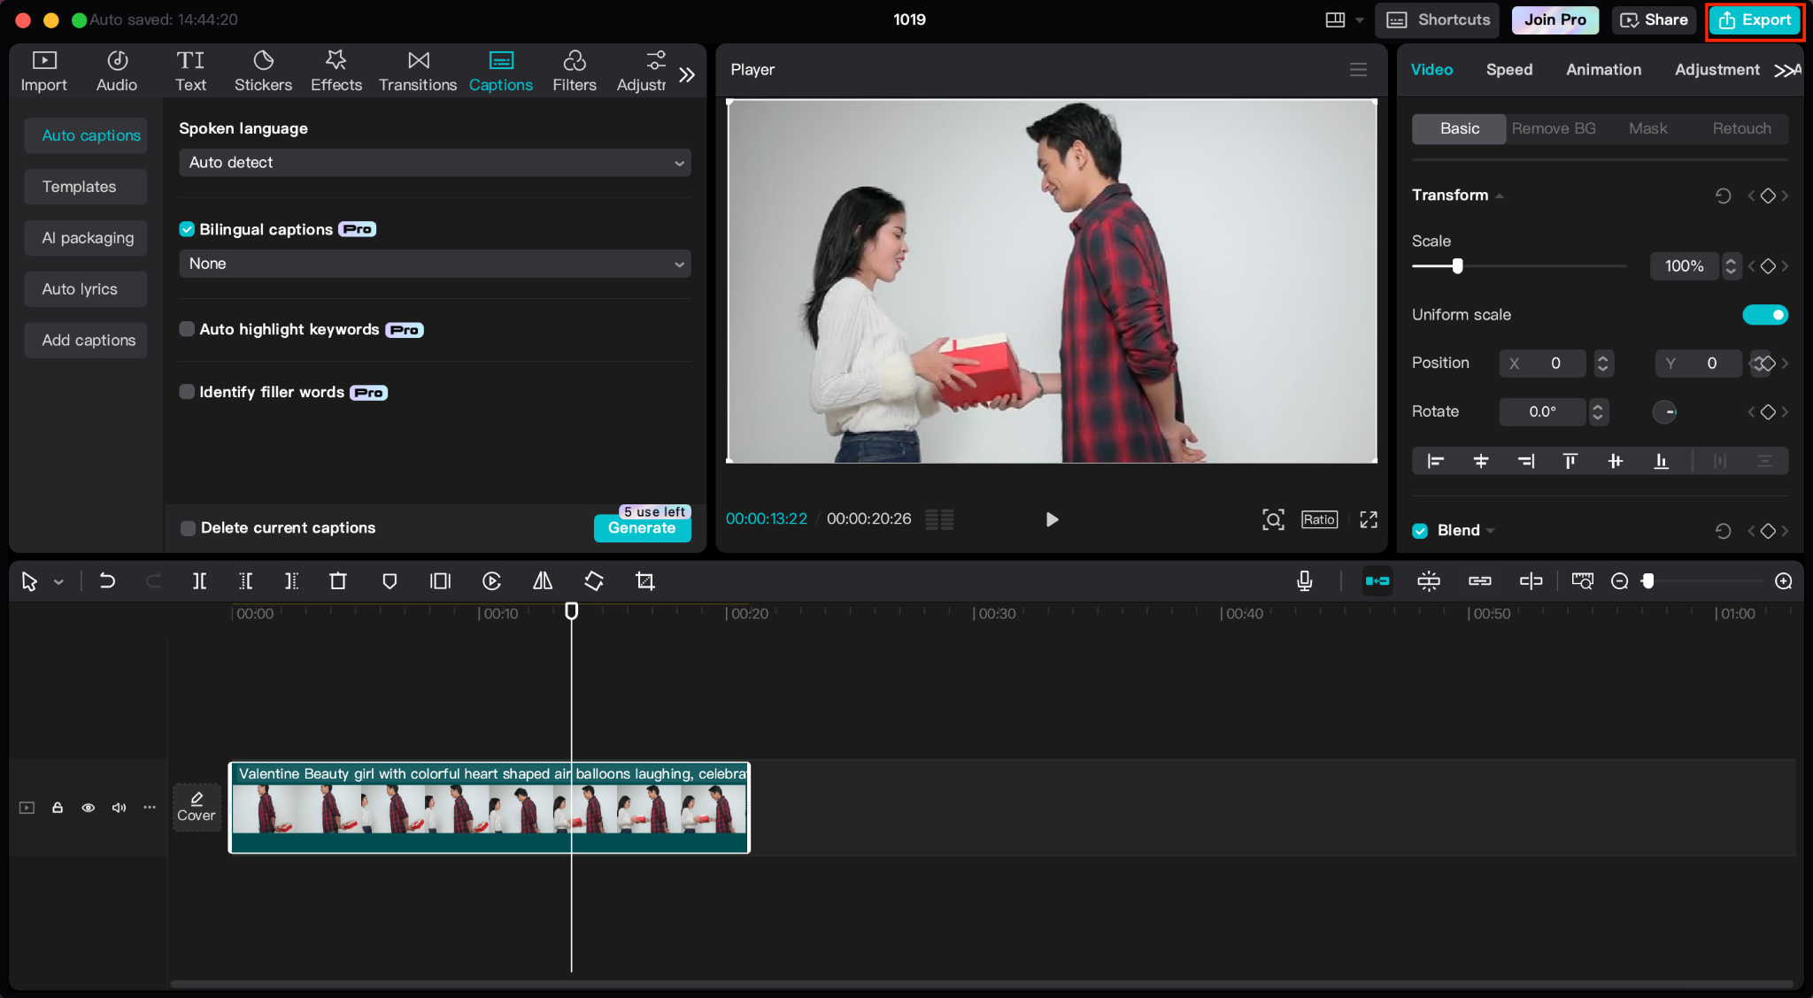Turn off Uniform scale toggle
The width and height of the screenshot is (1813, 998).
point(1764,315)
